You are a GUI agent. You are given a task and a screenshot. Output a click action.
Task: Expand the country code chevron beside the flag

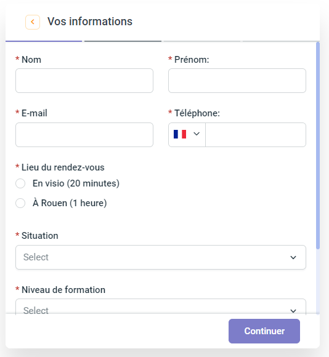(197, 134)
